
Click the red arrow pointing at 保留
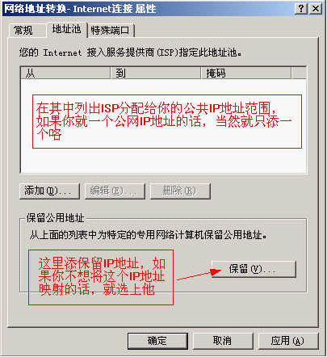(x=199, y=275)
